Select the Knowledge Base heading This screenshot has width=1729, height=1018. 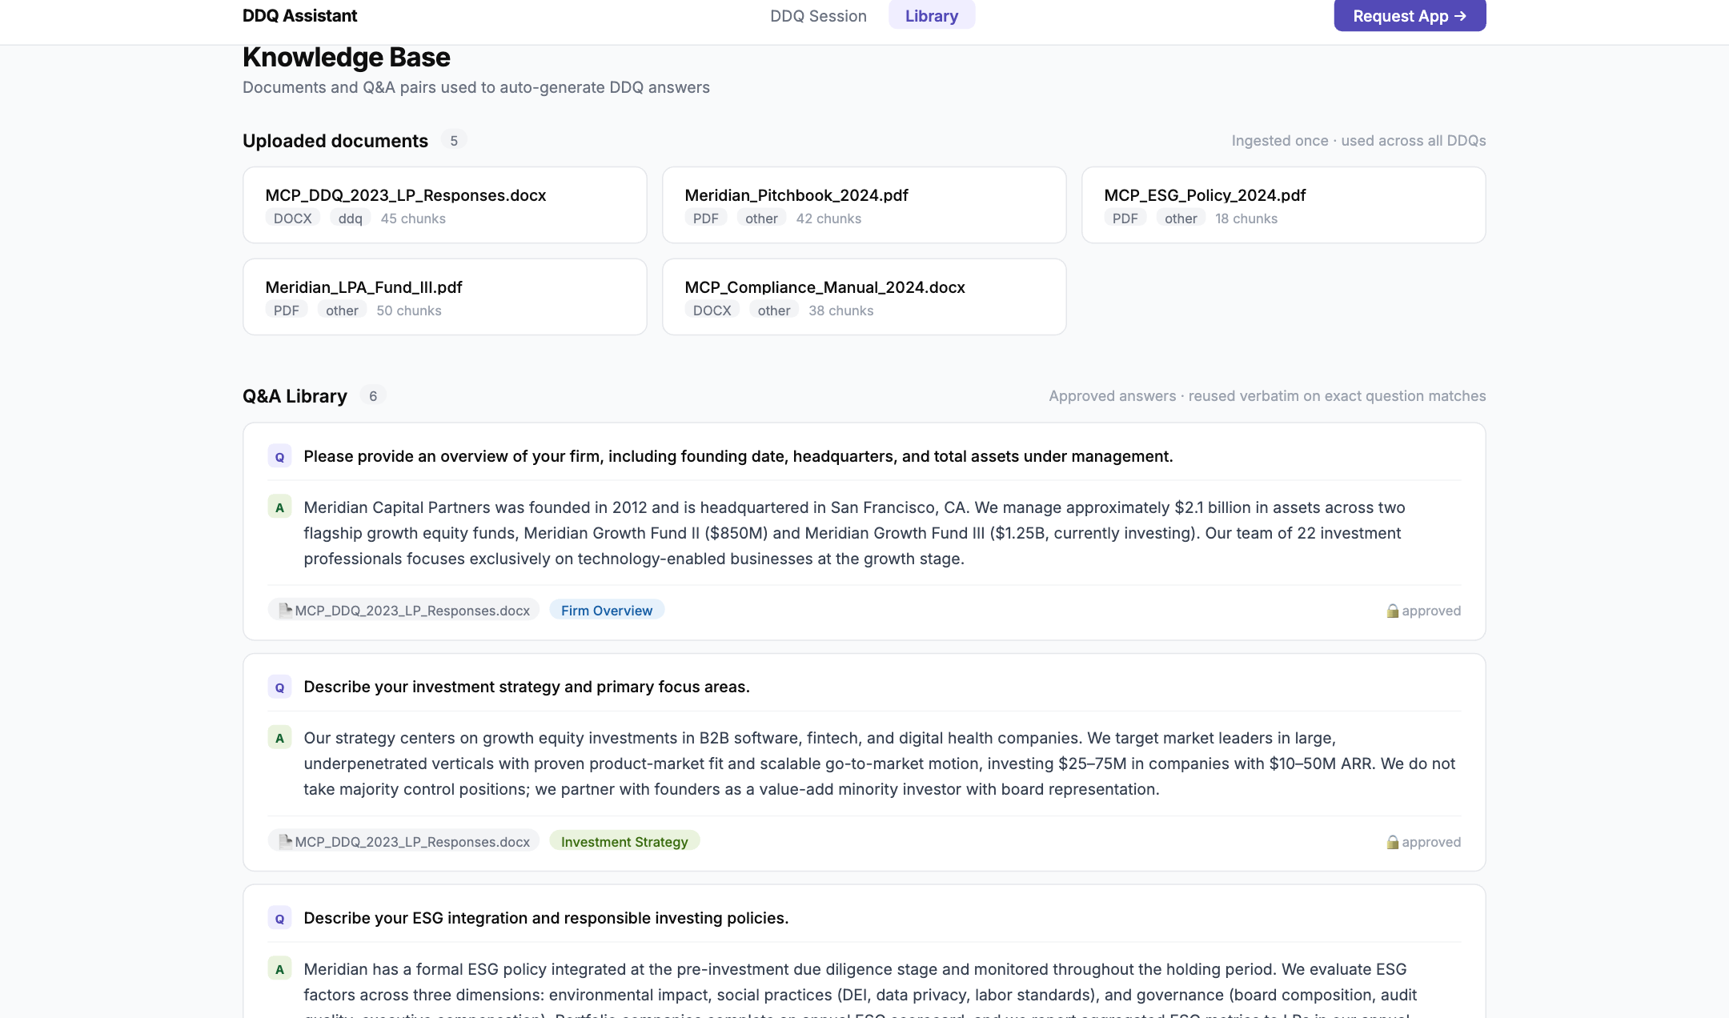pos(347,58)
